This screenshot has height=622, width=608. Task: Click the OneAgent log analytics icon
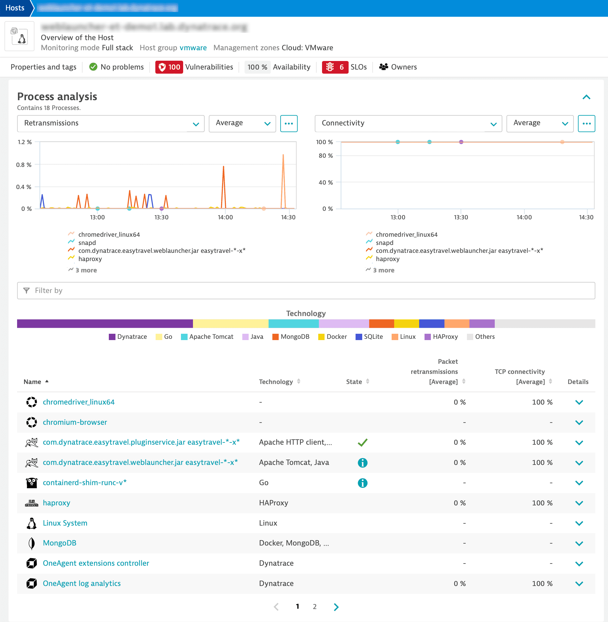pyautogui.click(x=32, y=583)
